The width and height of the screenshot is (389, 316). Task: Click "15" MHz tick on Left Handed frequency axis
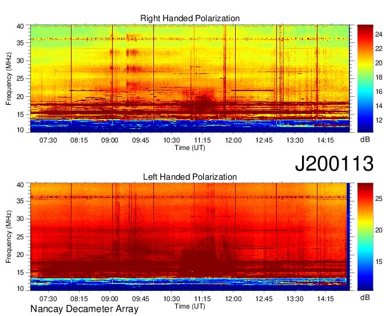(x=21, y=272)
